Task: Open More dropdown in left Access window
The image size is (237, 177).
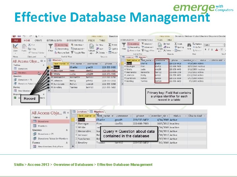Action: (113, 52)
